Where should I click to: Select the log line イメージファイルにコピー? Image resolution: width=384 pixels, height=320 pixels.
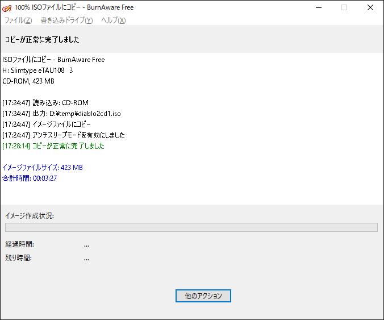[x=47, y=124]
